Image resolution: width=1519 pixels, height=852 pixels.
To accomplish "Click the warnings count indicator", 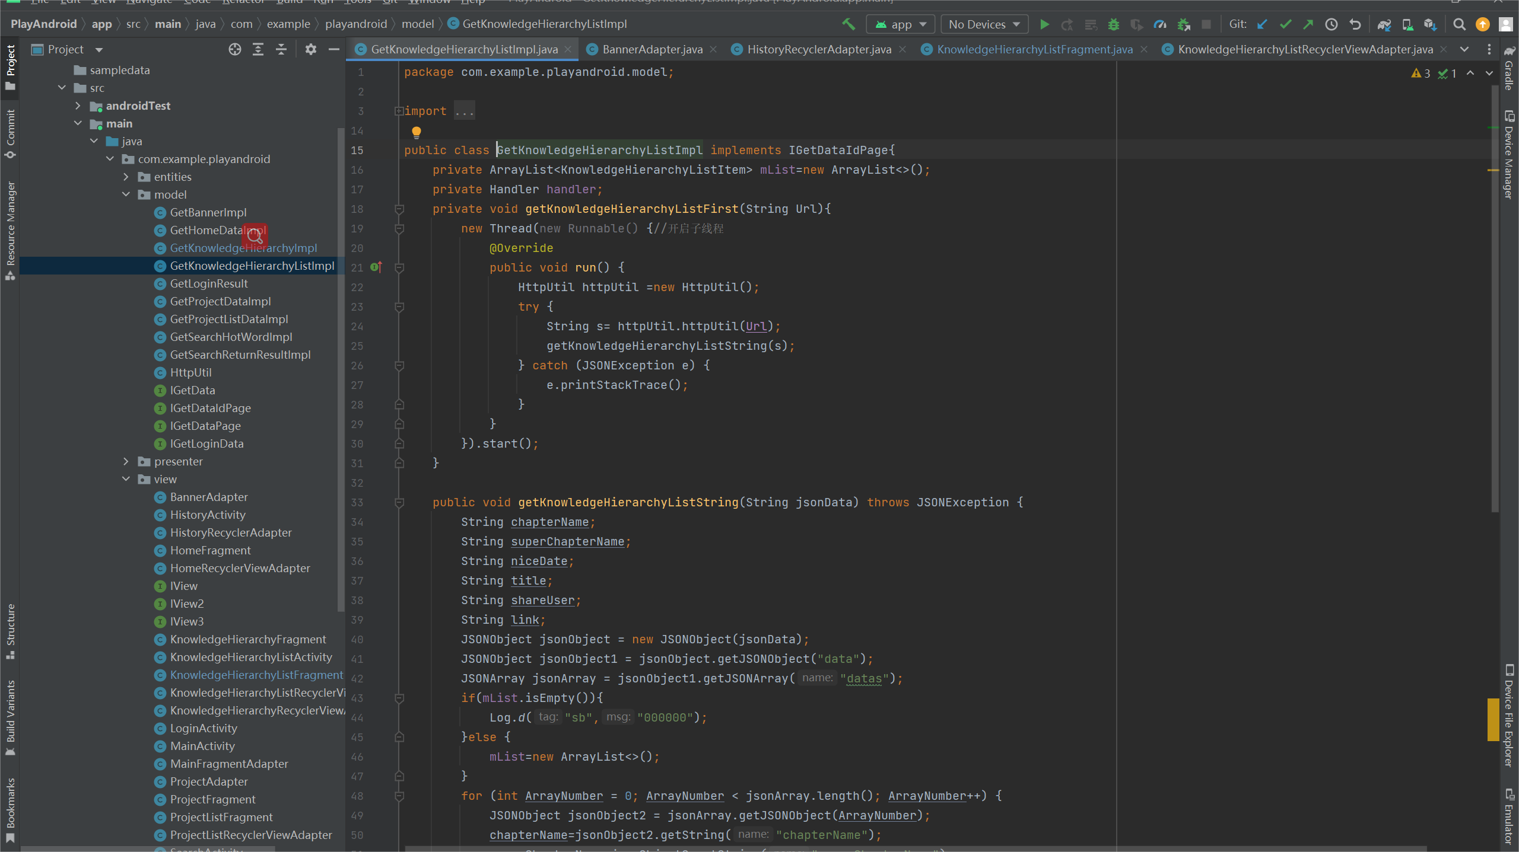I will pos(1421,74).
